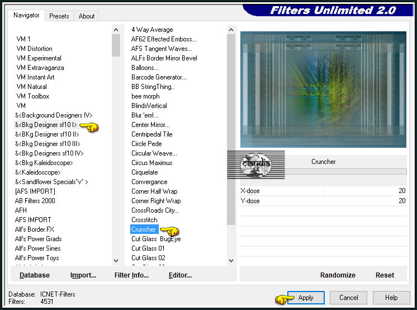
Task: Select VM Natural category
Action: pyautogui.click(x=32, y=87)
